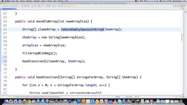Click the green Run toolbar button

(x=25, y=6)
